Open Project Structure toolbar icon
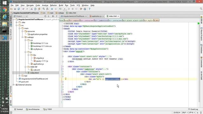The width and height of the screenshot is (203, 114). 85,9
